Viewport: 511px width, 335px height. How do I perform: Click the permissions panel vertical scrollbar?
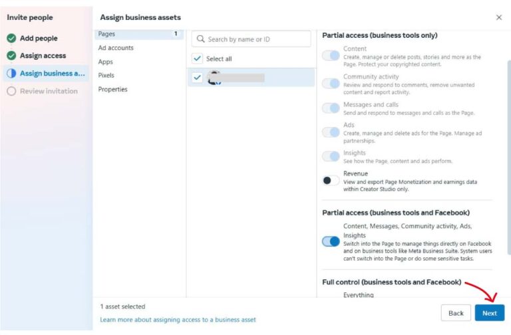509,158
